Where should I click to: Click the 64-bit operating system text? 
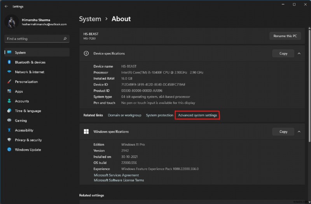(x=155, y=97)
